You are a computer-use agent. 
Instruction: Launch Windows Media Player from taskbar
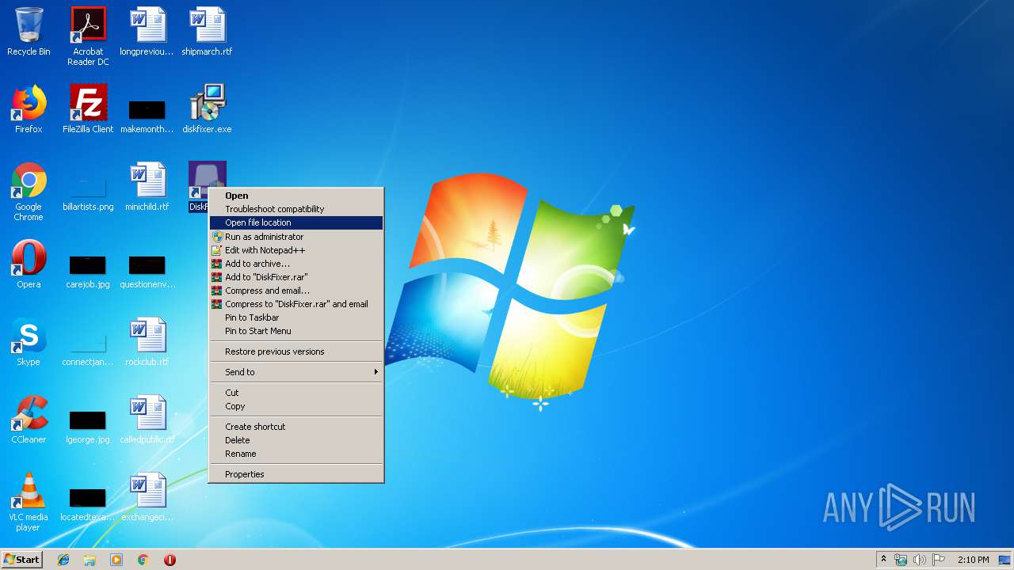pyautogui.click(x=116, y=560)
